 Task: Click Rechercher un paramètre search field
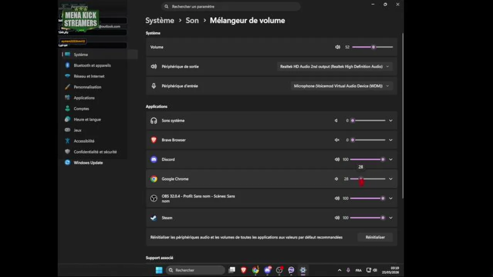tap(231, 7)
